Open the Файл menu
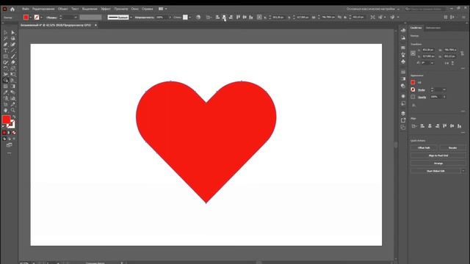Screen dimensions: 470x264 pos(26,9)
